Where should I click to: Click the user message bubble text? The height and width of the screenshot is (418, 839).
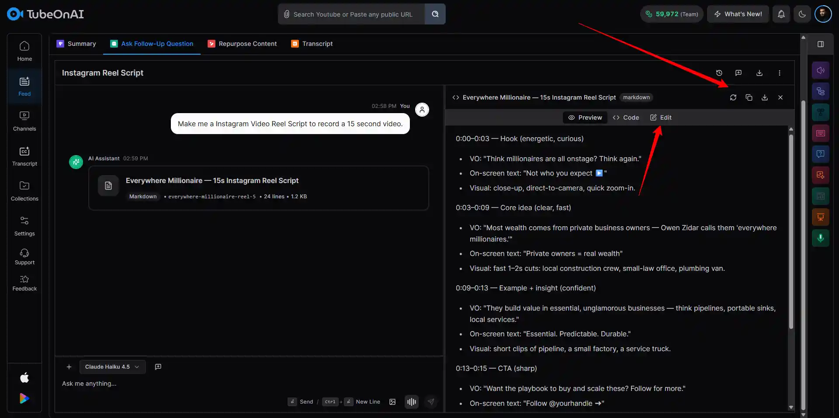click(x=290, y=124)
